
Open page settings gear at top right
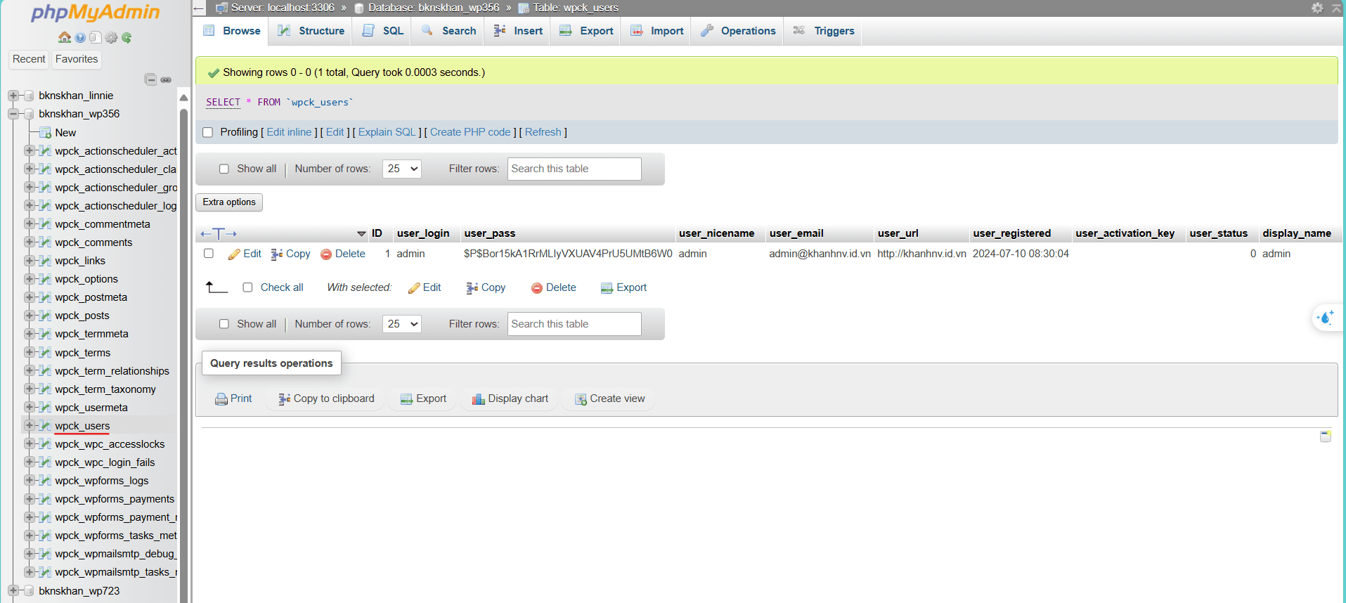click(x=1317, y=8)
